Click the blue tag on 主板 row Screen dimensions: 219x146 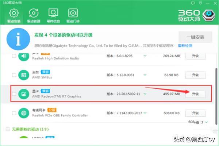tap(45, 72)
